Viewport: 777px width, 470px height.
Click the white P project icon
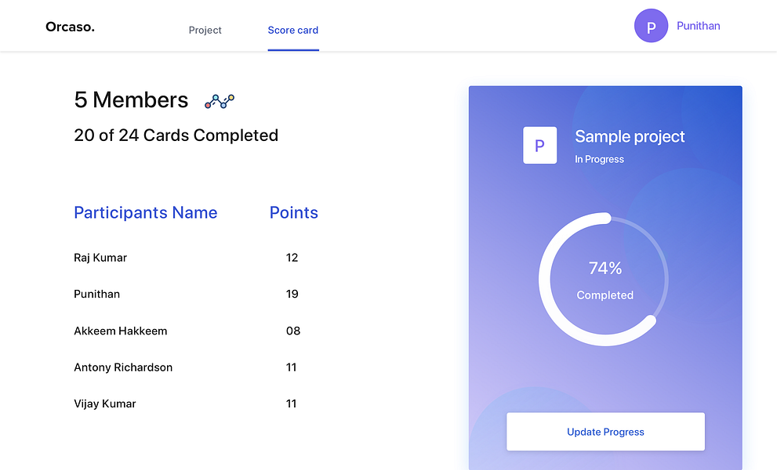pyautogui.click(x=539, y=145)
